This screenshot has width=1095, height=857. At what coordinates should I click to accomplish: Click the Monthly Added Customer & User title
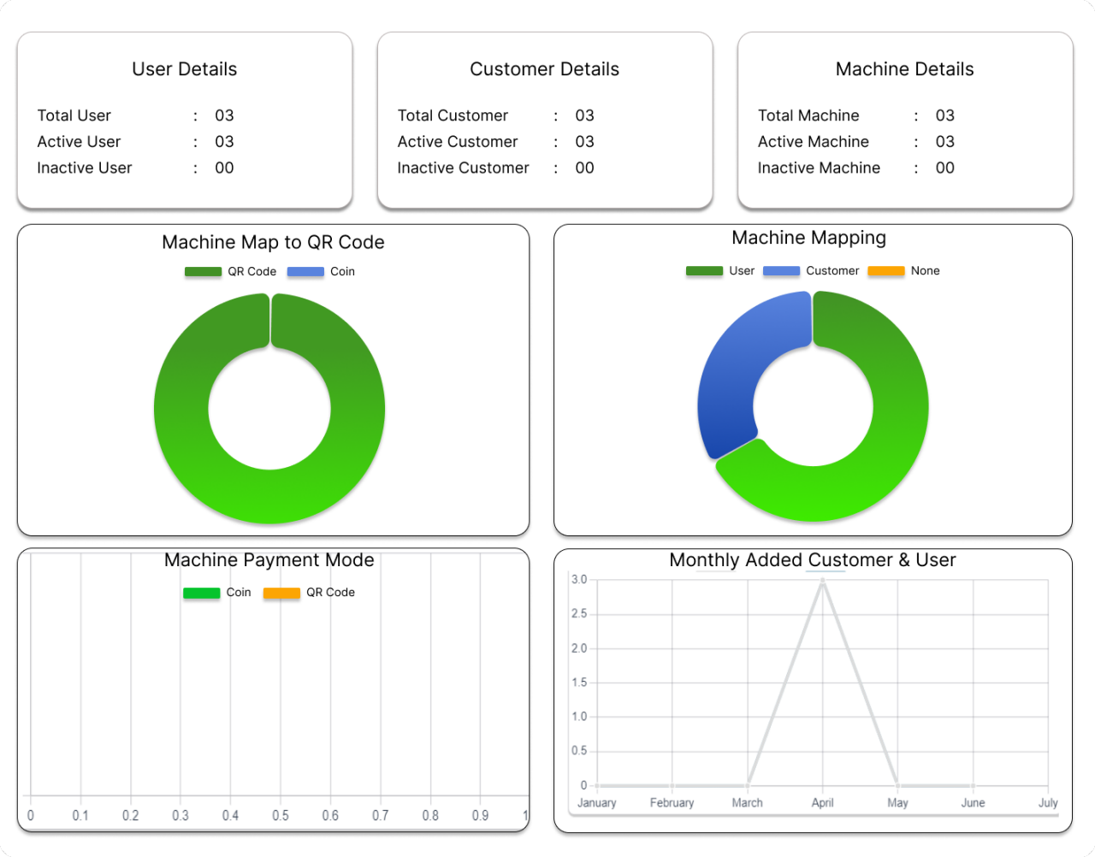pyautogui.click(x=812, y=560)
